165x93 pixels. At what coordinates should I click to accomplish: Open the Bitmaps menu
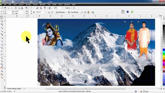[42, 5]
